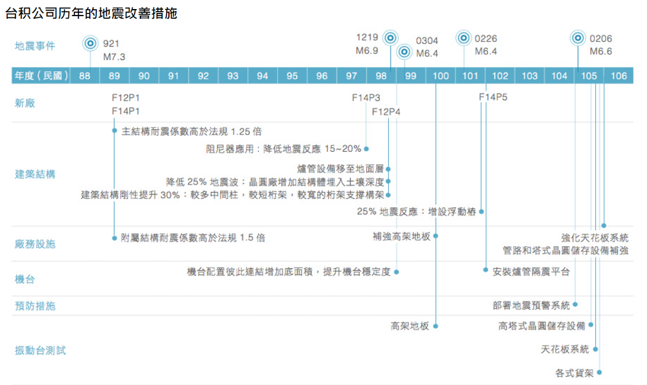This screenshot has height=385, width=647.
Task: Click the text 部署地震預警系統
Action: [531, 305]
